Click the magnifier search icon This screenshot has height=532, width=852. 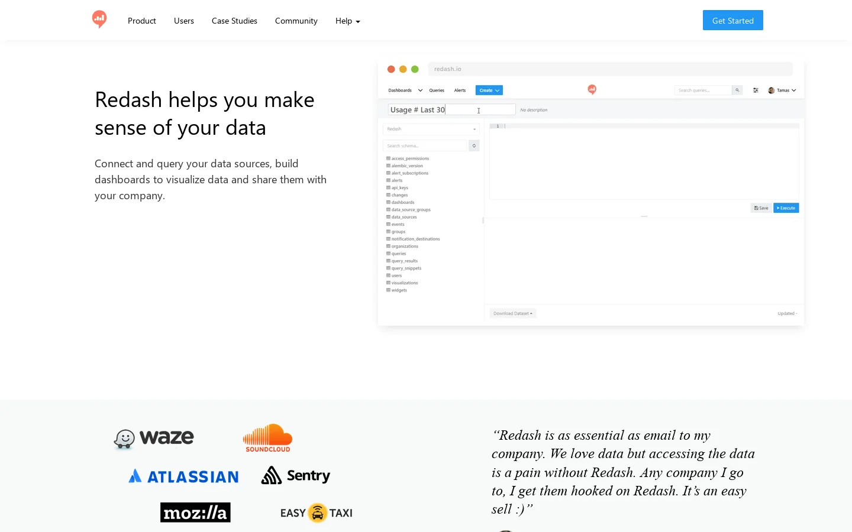(x=737, y=90)
